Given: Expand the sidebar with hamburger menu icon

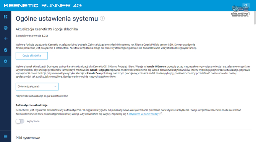Looking at the screenshot, I should [6, 136].
